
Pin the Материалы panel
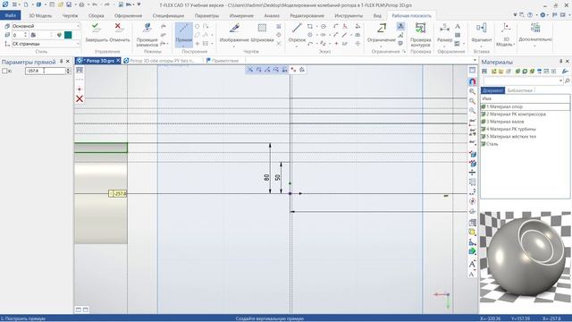tap(560, 62)
